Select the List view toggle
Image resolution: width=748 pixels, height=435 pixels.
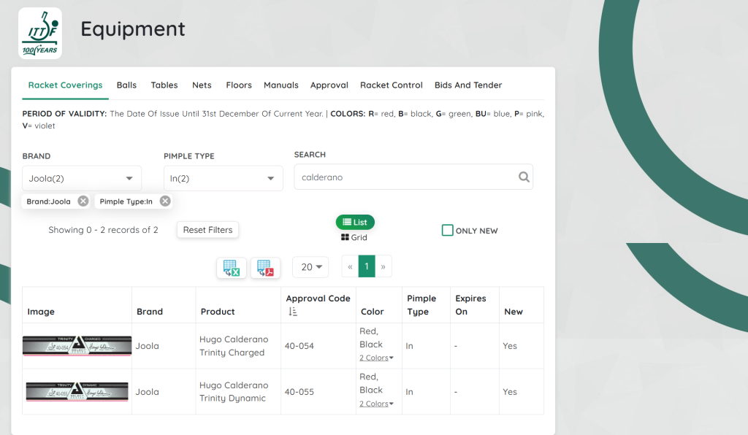tap(355, 223)
